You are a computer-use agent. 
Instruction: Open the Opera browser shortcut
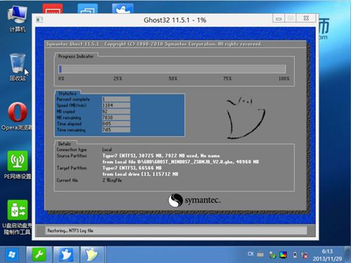coord(17,116)
